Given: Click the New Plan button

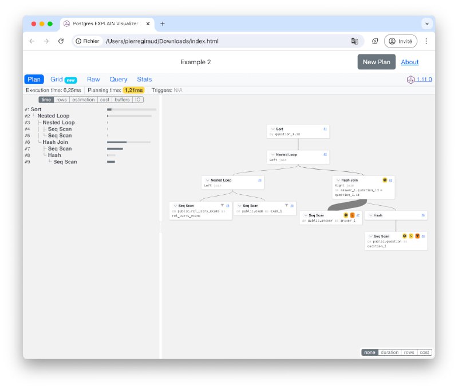Looking at the screenshot, I should pos(376,62).
